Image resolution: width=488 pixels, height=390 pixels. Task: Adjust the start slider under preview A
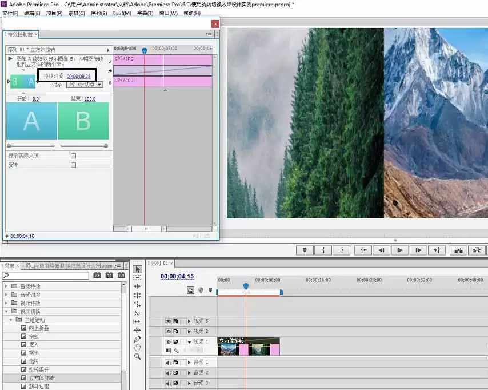click(9, 145)
